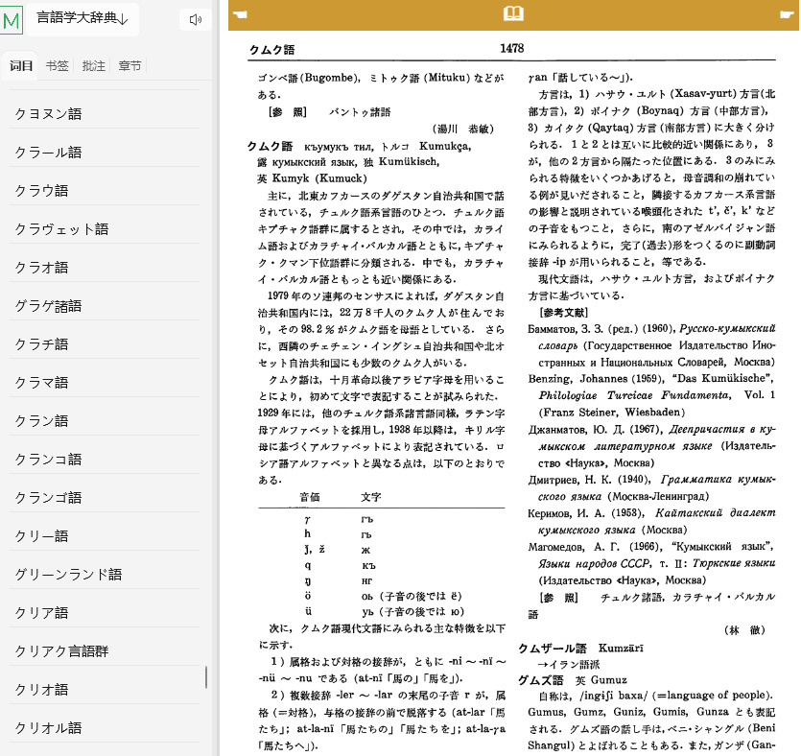Switch to the 书签 bookmarks tab

click(57, 66)
